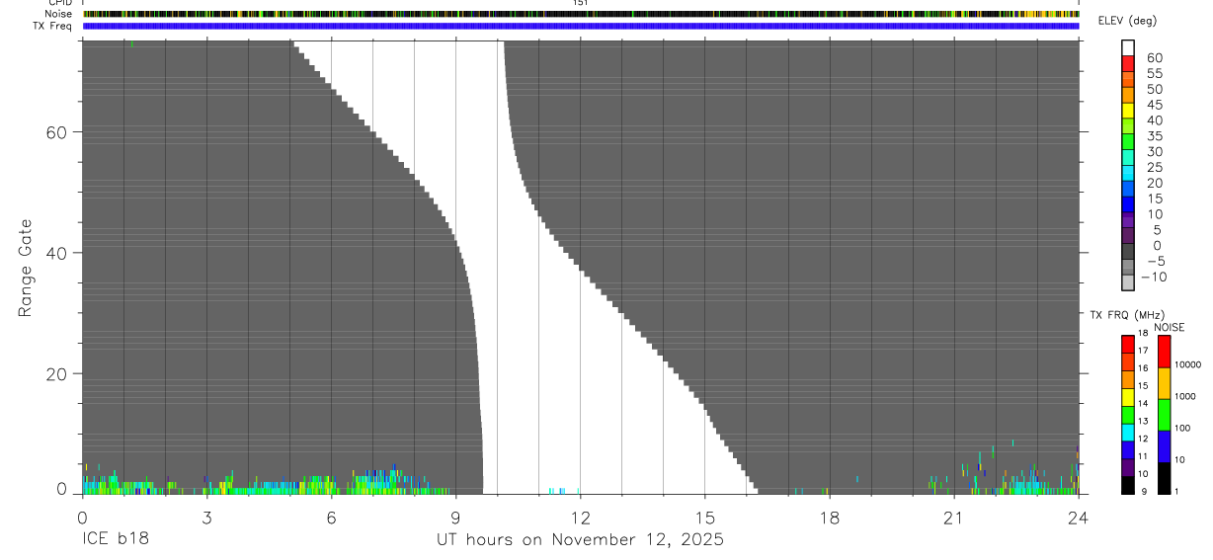Pick the green swatch in TX FRQ scale
Viewport: 1213px width, 560px height.
(x=1128, y=415)
